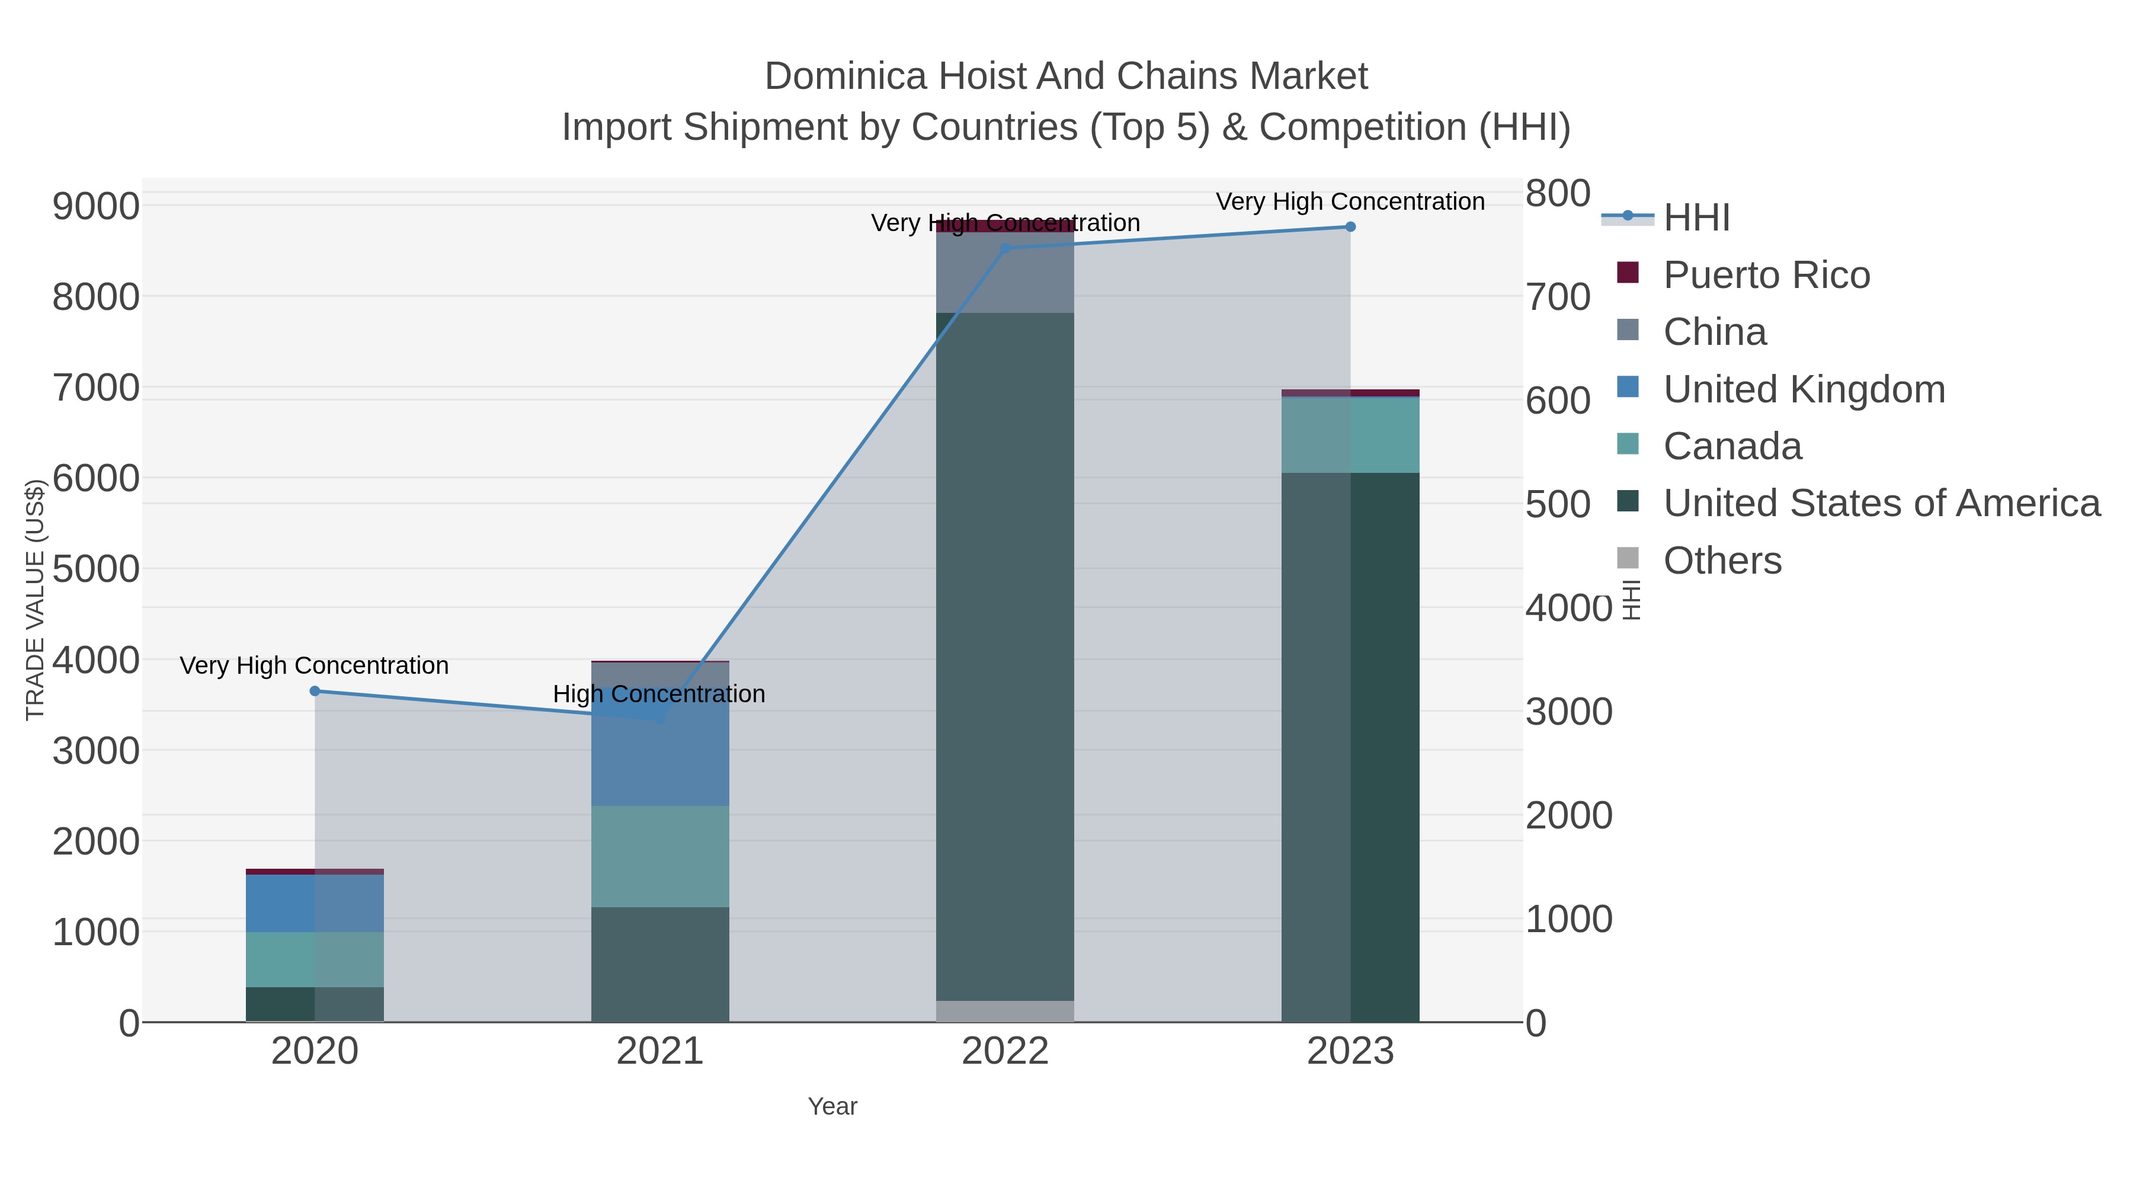2133x1200 pixels.
Task: Click the Puerto Rico segment of 2022 bar
Action: (1005, 227)
